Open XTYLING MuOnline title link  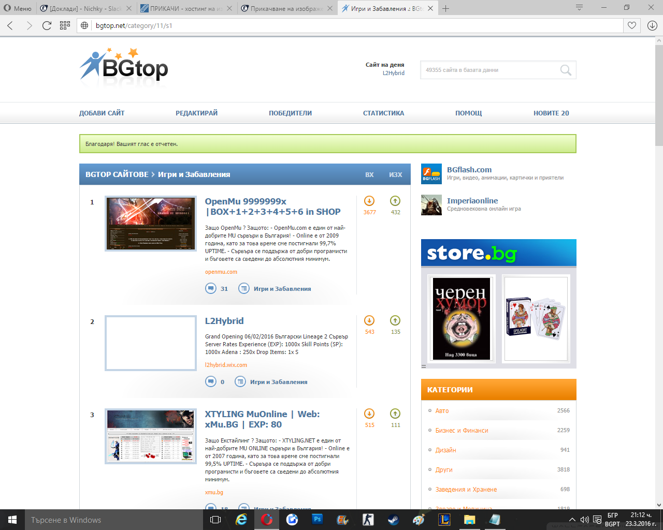pyautogui.click(x=262, y=419)
